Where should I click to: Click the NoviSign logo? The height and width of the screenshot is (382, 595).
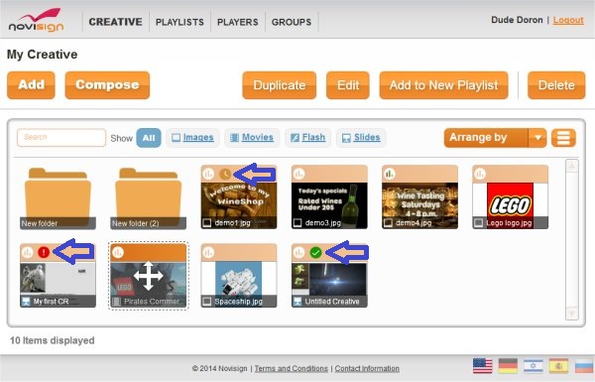(36, 20)
